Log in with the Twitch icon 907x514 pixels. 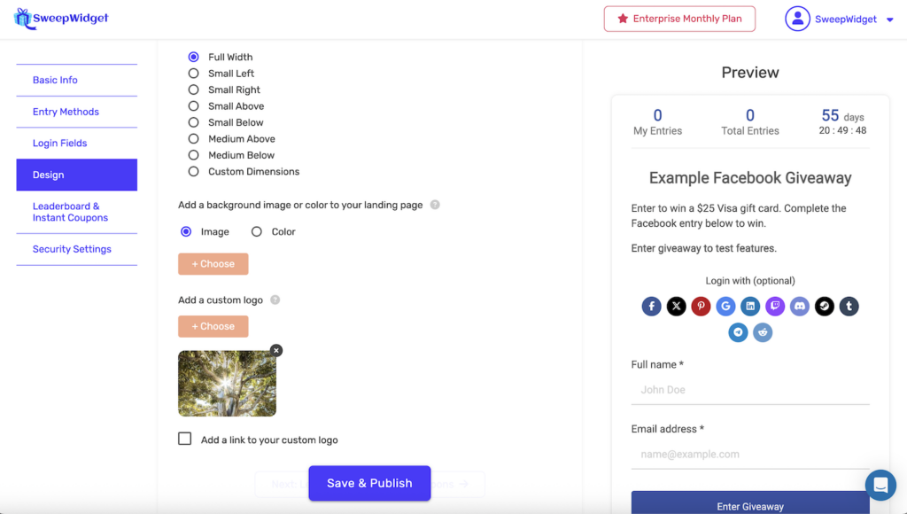click(775, 307)
